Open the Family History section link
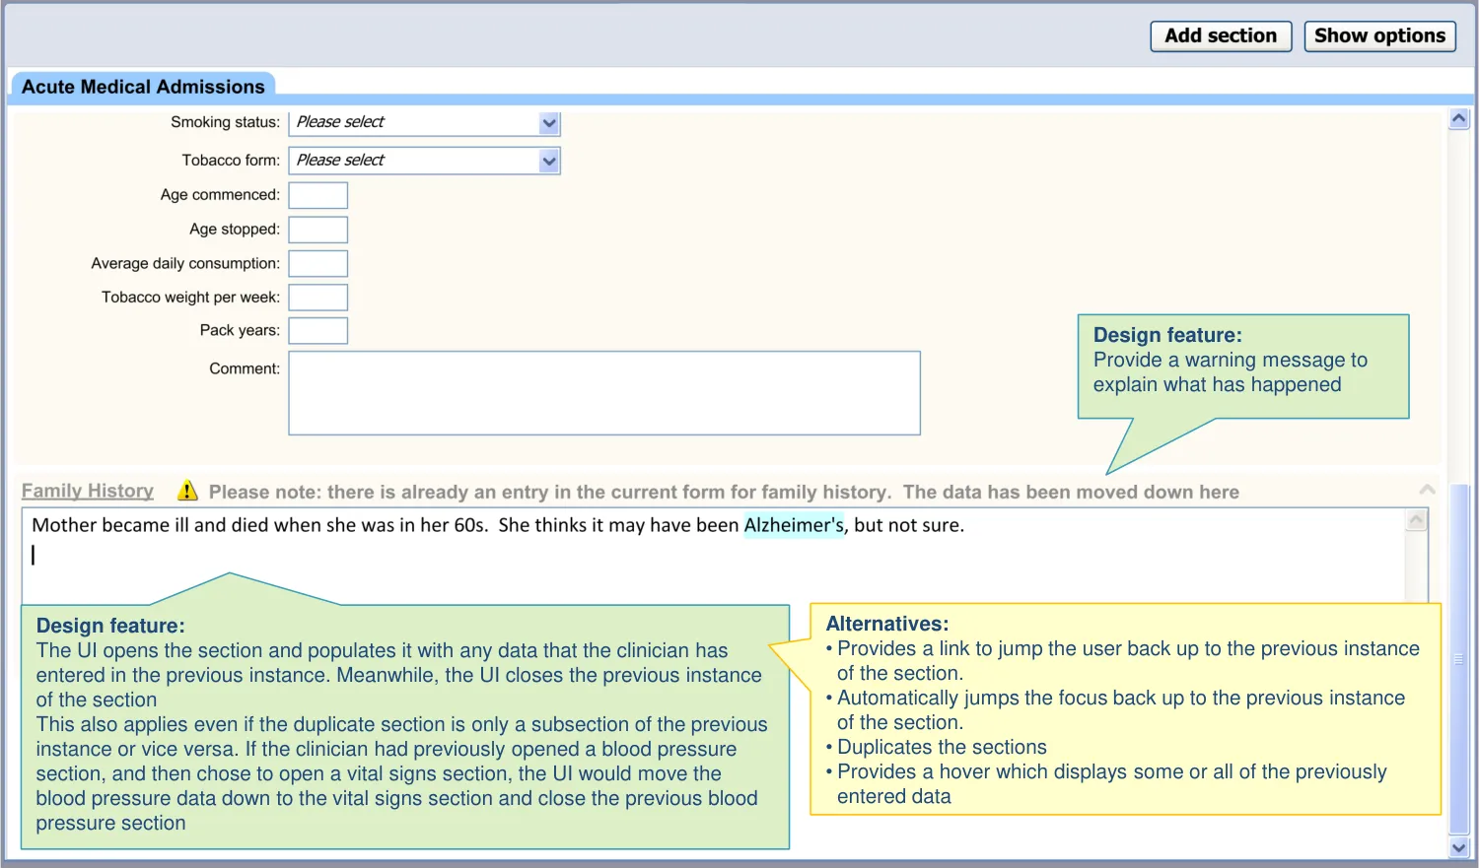Viewport: 1479px width, 868px height. [x=88, y=491]
